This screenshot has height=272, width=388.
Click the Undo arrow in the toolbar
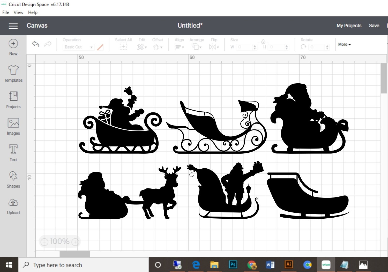[35, 44]
